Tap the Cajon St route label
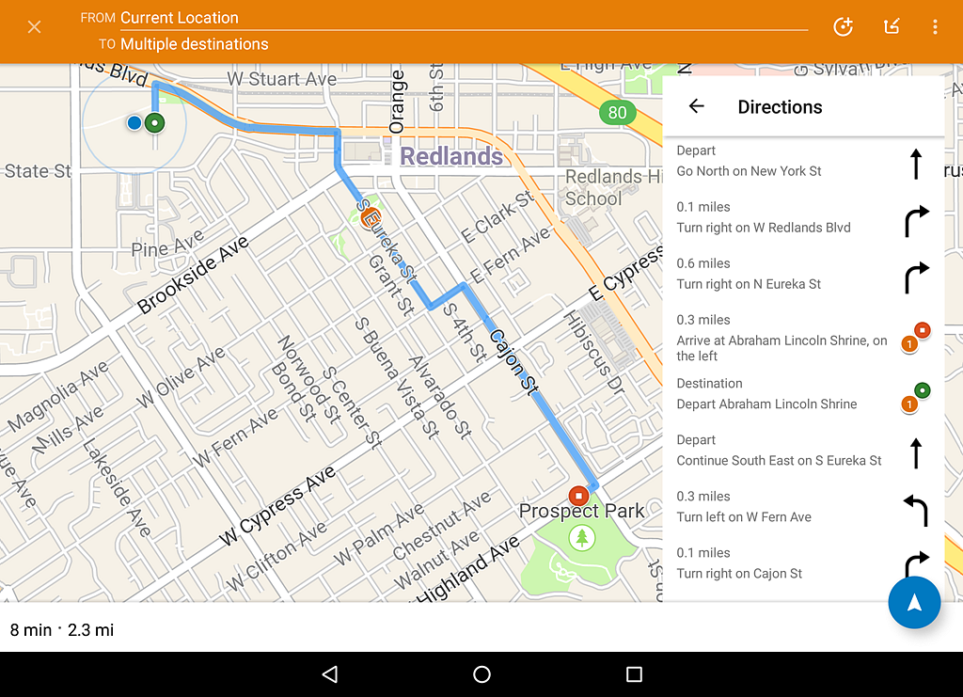The width and height of the screenshot is (963, 697). [514, 361]
